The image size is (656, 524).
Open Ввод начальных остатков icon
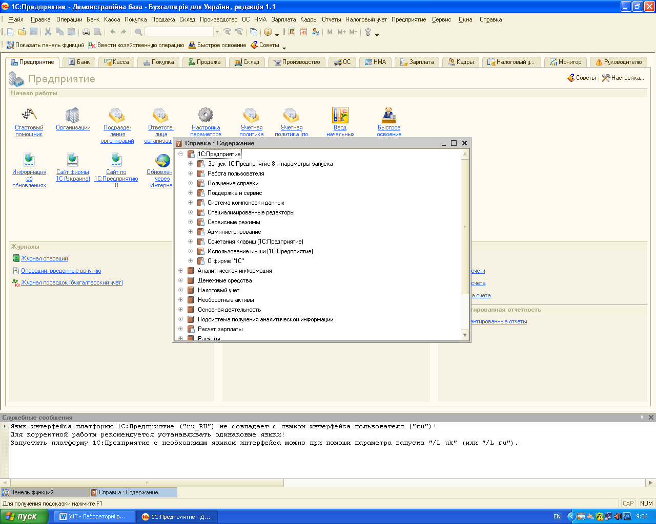340,122
